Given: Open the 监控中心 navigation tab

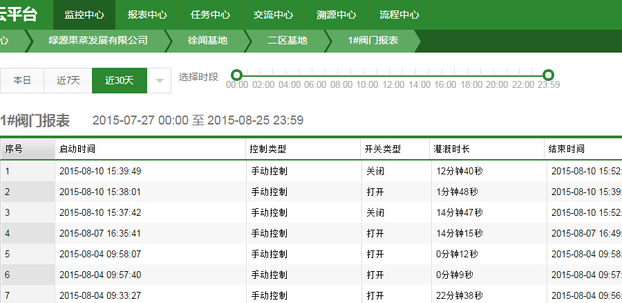Looking at the screenshot, I should coord(84,15).
